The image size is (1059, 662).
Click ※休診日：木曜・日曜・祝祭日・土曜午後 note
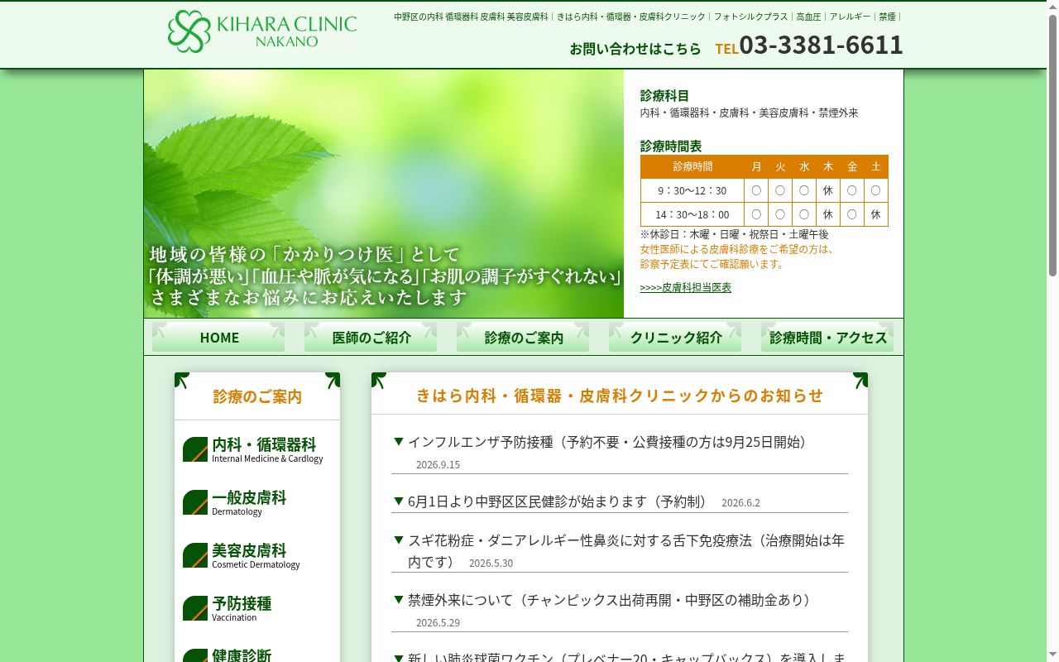pos(734,234)
